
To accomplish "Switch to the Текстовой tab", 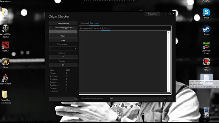I will tap(94, 23).
